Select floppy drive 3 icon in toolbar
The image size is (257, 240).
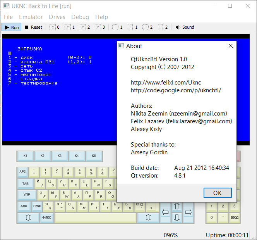click(x=100, y=27)
